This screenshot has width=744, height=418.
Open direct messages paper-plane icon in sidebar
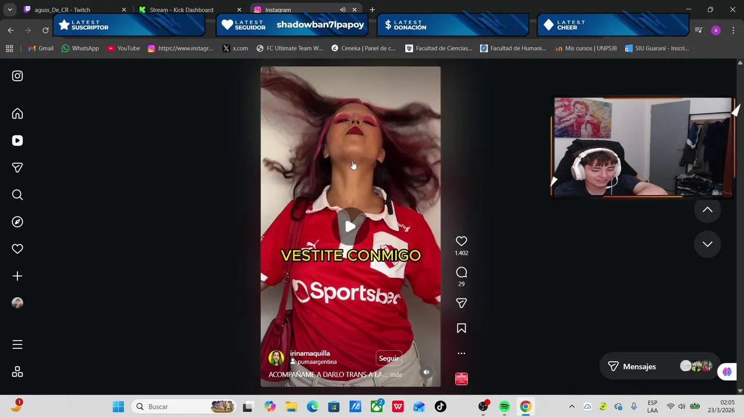click(x=17, y=168)
